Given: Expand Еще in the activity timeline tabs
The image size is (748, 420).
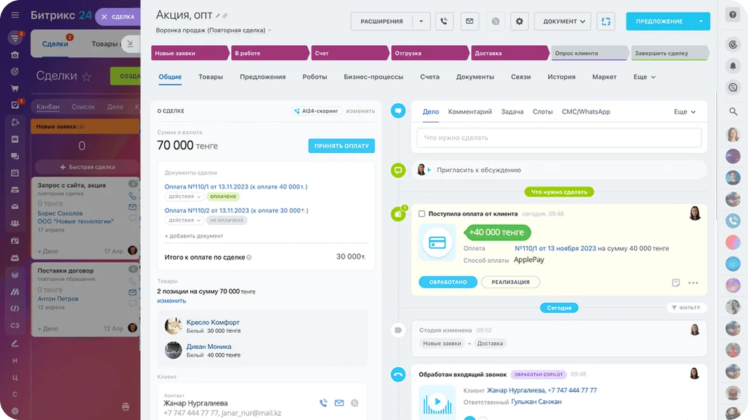Looking at the screenshot, I should click(x=684, y=112).
